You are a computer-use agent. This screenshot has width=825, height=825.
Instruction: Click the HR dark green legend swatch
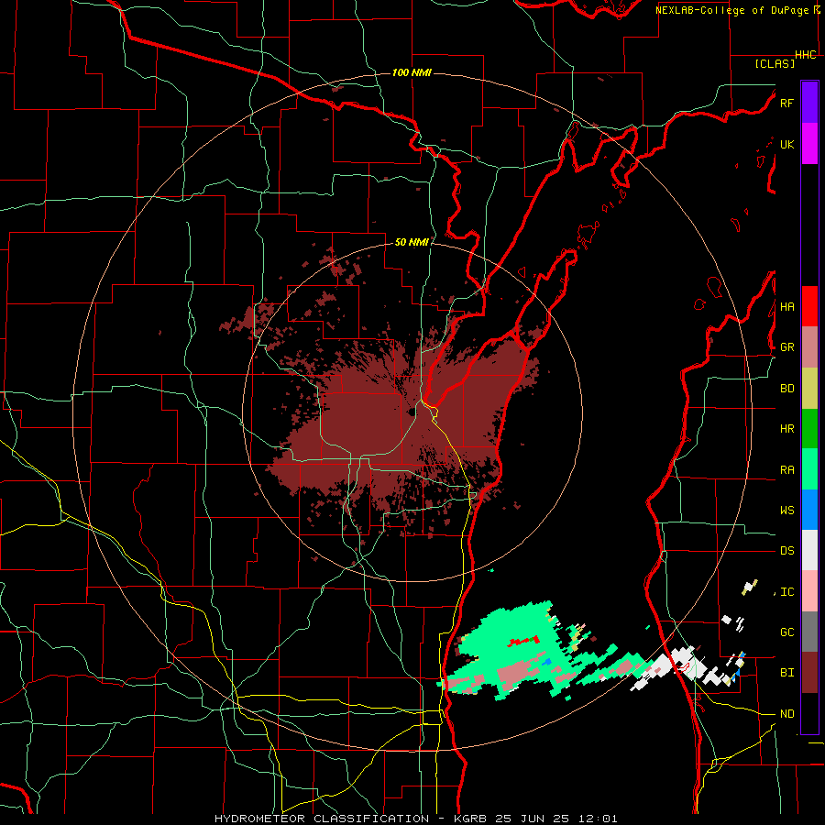coord(809,428)
